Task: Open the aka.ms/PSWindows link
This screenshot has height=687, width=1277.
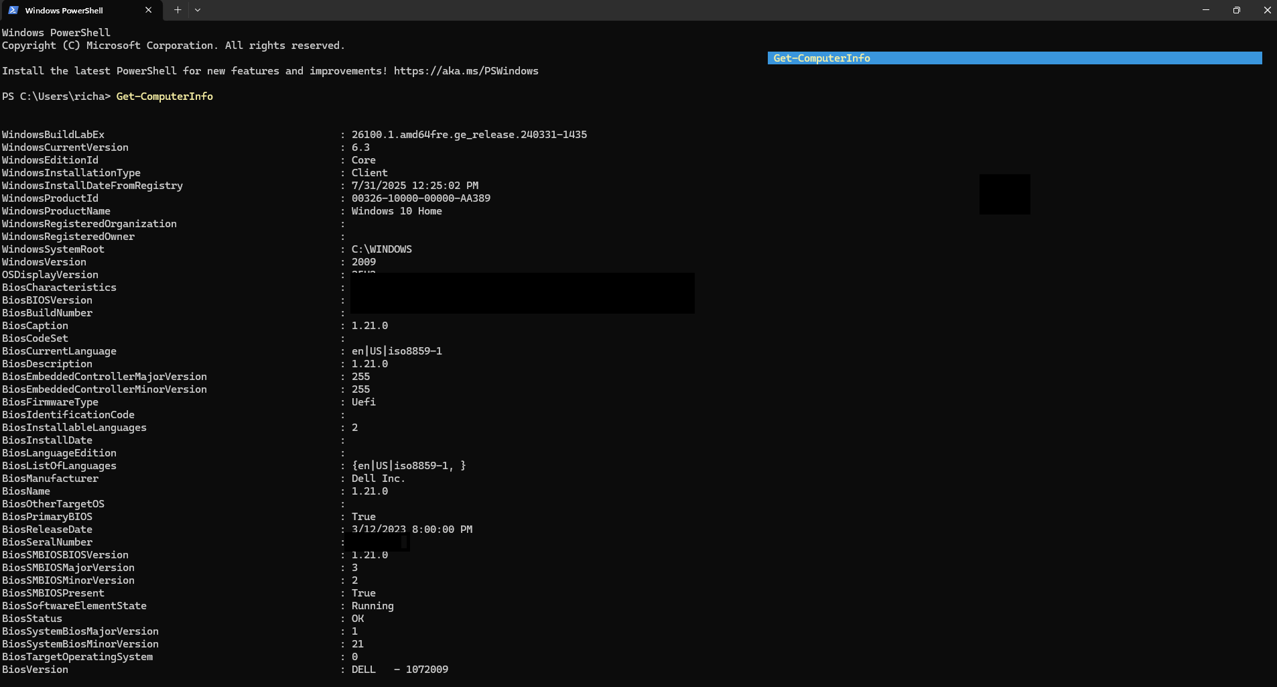Action: [466, 71]
